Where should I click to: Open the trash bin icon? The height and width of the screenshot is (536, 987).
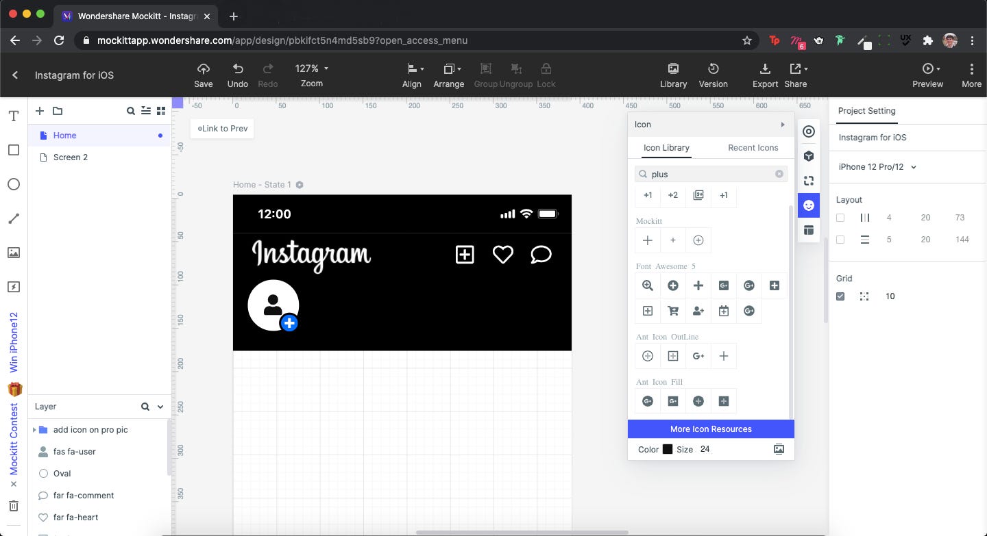coord(13,506)
